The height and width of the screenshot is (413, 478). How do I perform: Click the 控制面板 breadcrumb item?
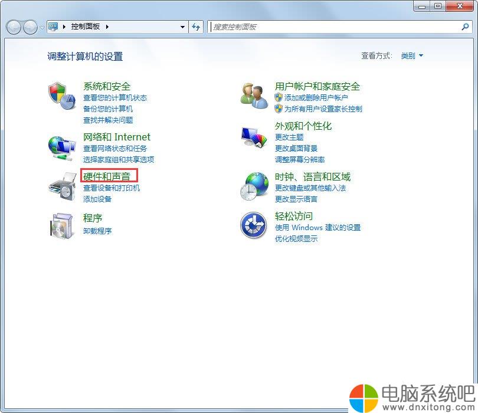pos(86,27)
